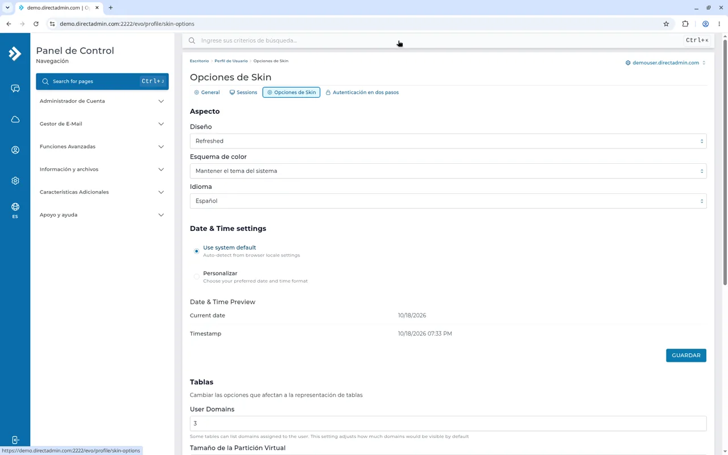Switch to the General tab

tap(207, 92)
